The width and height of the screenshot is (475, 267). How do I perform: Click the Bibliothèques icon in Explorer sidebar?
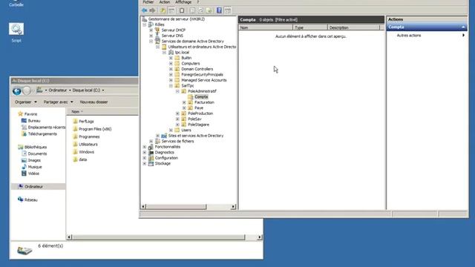pyautogui.click(x=20, y=147)
